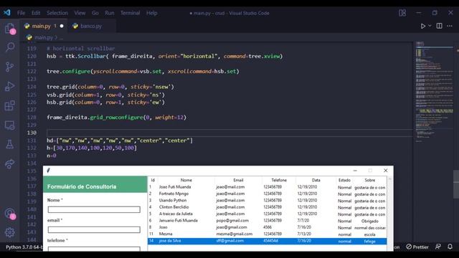Sort by the Nome column header
Viewport: 459px width, 258px height.
(186, 180)
